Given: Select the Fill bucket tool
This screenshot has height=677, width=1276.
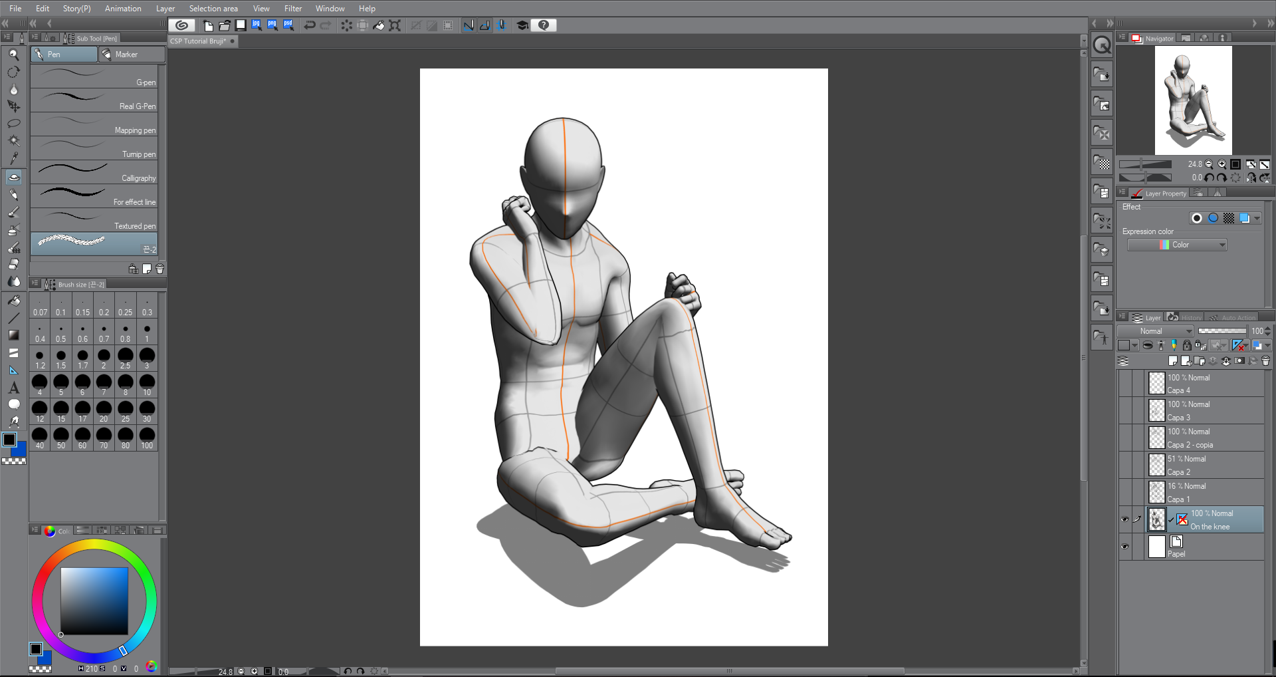Looking at the screenshot, I should point(13,301).
